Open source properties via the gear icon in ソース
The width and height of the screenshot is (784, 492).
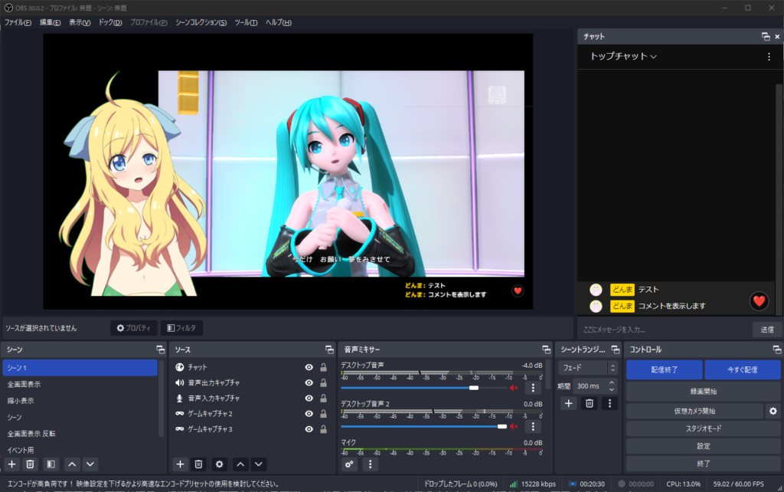(219, 464)
